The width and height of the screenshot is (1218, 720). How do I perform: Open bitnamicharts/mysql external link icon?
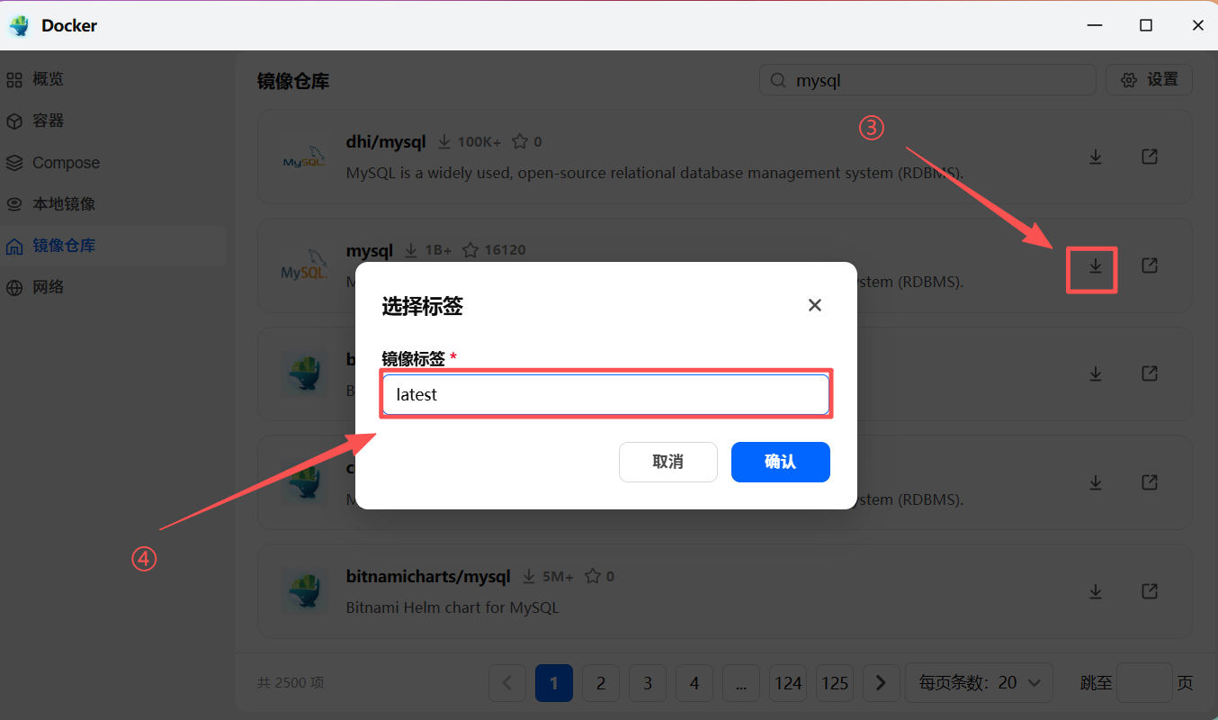[1150, 591]
